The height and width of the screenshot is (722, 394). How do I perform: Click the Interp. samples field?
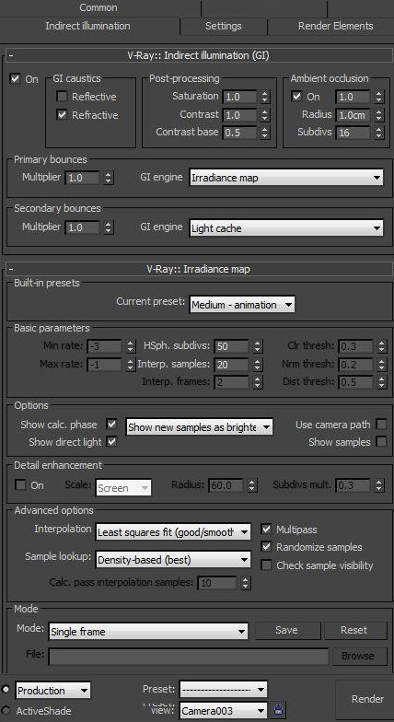231,365
